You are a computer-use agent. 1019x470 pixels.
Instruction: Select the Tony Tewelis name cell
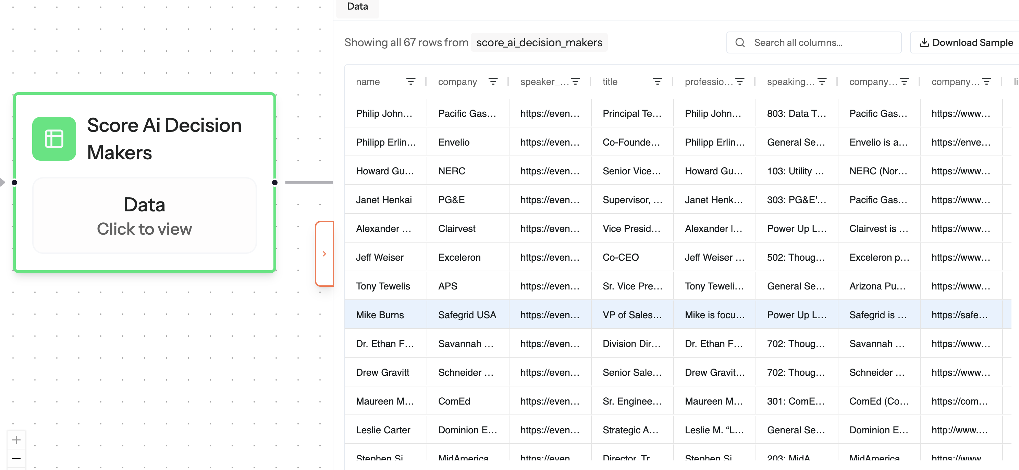tap(386, 286)
